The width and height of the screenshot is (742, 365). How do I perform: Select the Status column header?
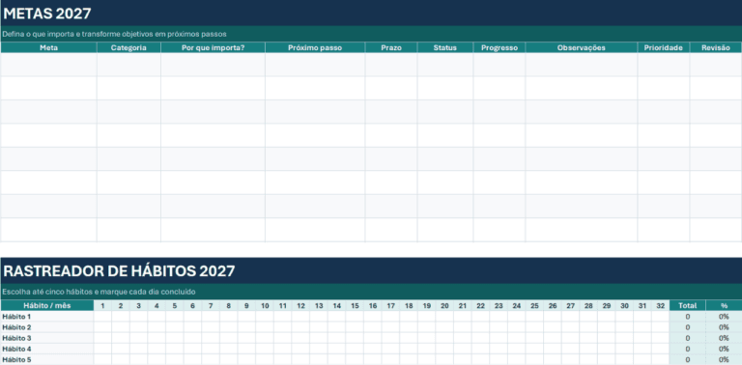(444, 47)
